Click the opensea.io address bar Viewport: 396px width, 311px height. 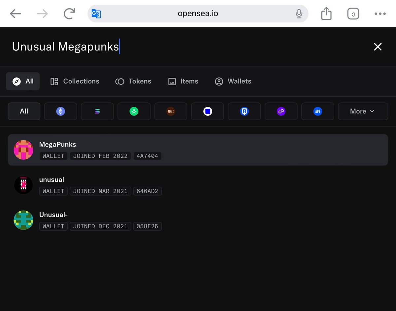point(198,14)
